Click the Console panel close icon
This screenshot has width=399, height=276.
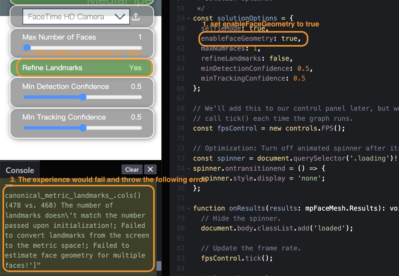[150, 169]
